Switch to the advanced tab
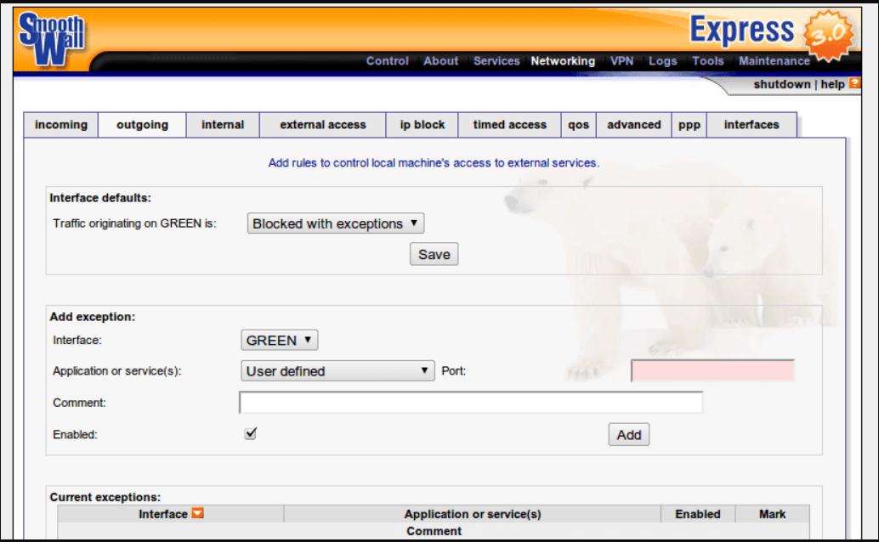This screenshot has height=542, width=879. (x=634, y=124)
